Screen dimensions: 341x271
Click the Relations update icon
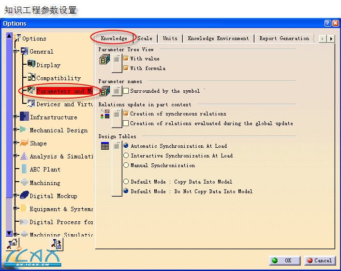click(x=105, y=114)
